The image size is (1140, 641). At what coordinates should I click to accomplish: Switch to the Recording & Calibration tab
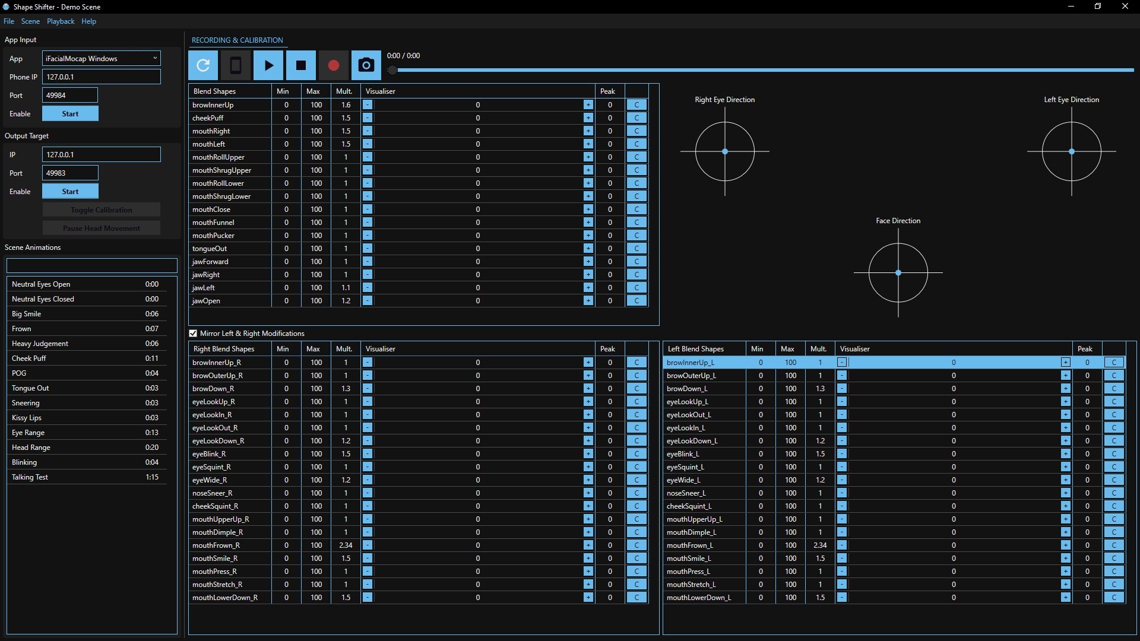tap(237, 40)
